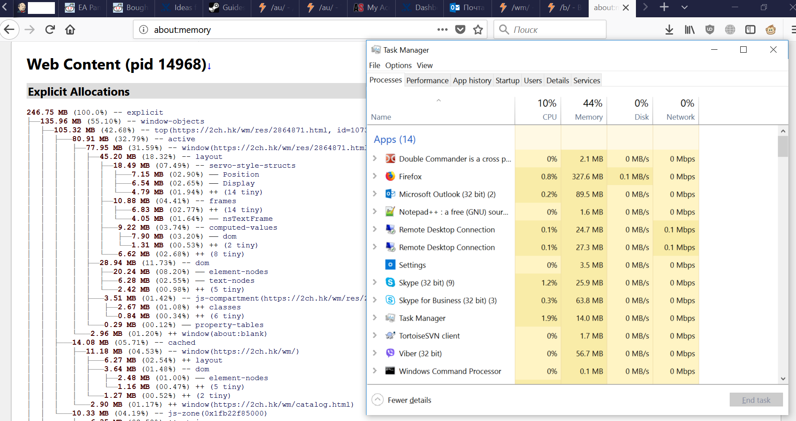Expand the Firefox process group
Screen dimensions: 796x421
tap(375, 176)
